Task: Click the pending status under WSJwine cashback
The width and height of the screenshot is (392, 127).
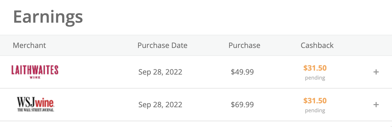Action: [x=315, y=111]
